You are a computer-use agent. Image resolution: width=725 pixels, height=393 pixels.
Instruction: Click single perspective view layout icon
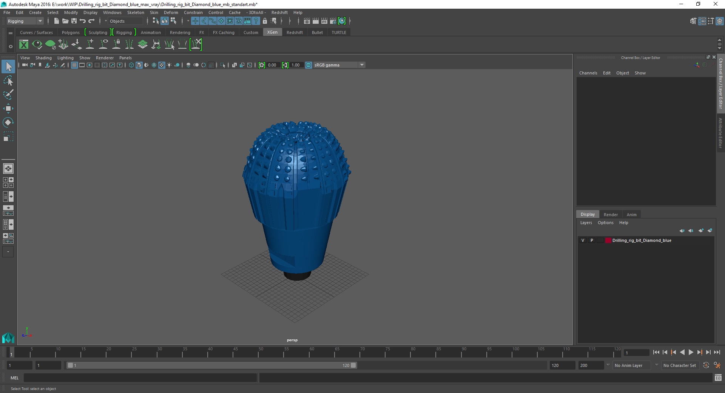(x=8, y=169)
